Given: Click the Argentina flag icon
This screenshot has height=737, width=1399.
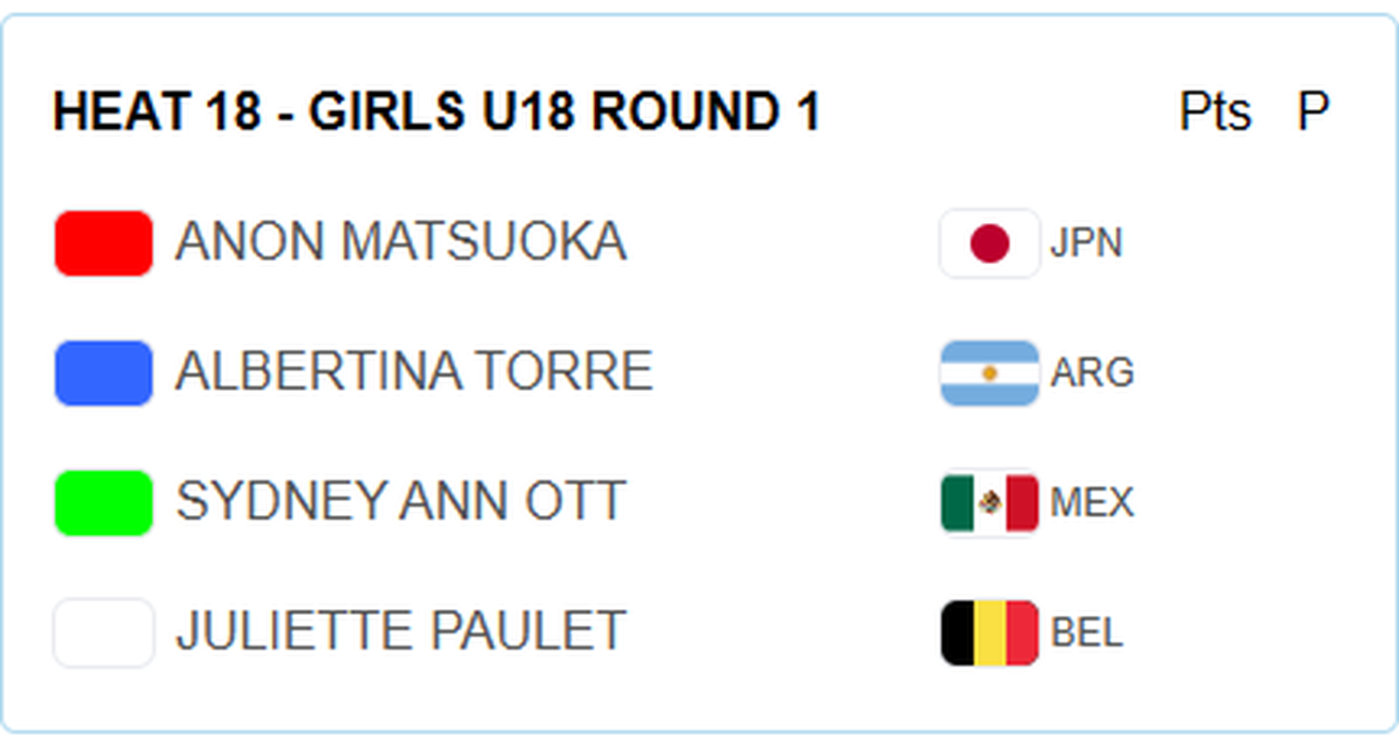Looking at the screenshot, I should tap(990, 373).
